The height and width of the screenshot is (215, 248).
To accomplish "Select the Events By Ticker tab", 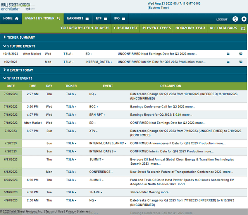I will [43, 19].
